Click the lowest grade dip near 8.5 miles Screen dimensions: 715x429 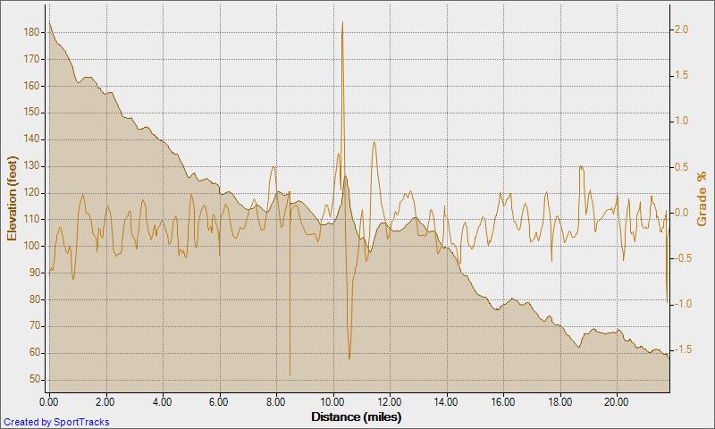pyautogui.click(x=290, y=374)
